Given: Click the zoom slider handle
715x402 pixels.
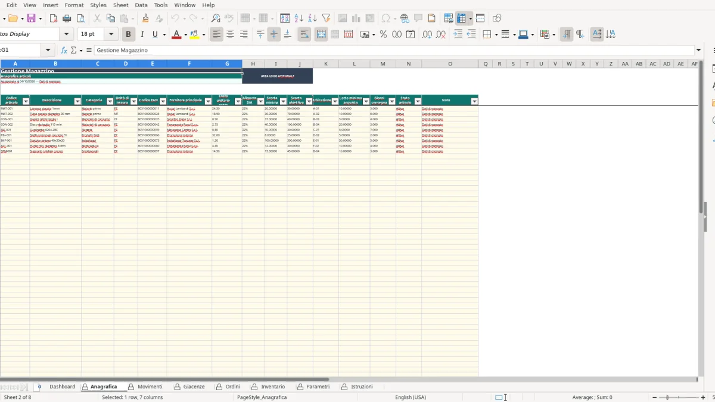Looking at the screenshot, I should tap(667, 397).
